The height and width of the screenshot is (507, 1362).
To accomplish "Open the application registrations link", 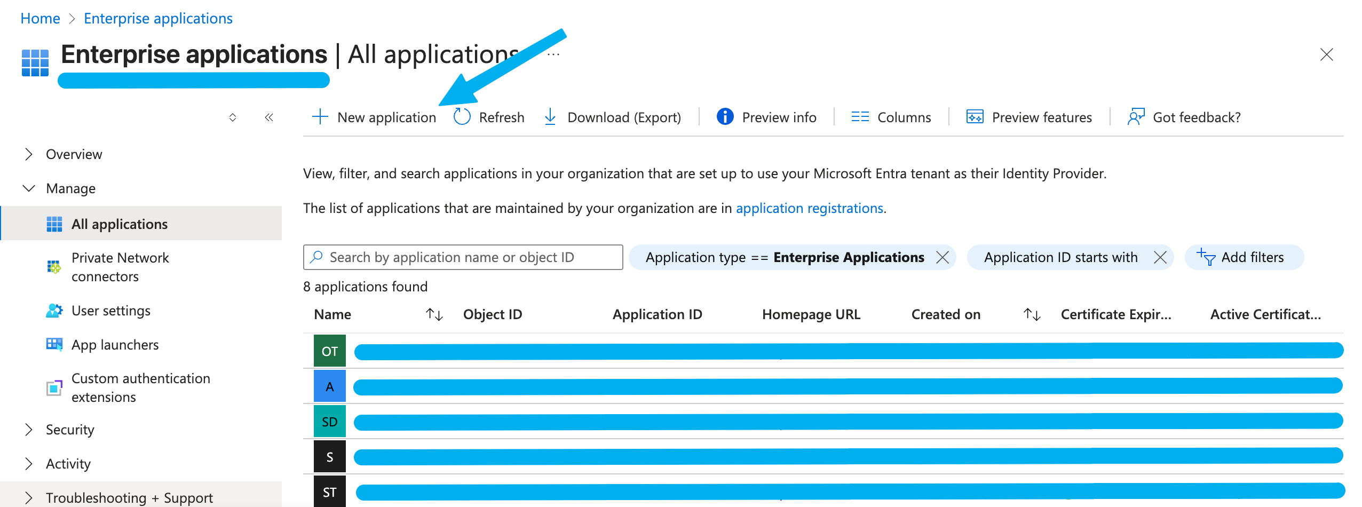I will click(x=809, y=208).
